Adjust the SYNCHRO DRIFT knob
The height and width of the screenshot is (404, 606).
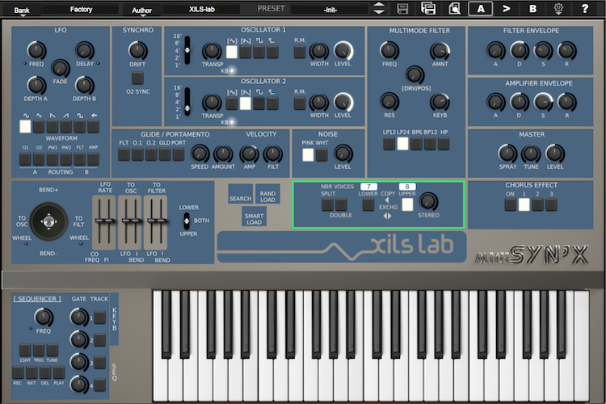(x=137, y=50)
